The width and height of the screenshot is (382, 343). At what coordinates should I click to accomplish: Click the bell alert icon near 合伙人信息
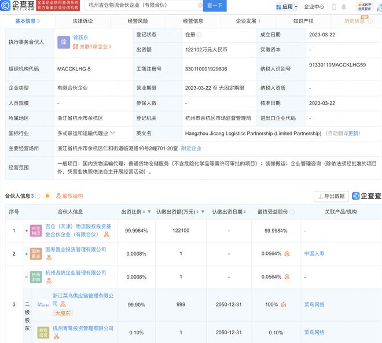pos(47,196)
